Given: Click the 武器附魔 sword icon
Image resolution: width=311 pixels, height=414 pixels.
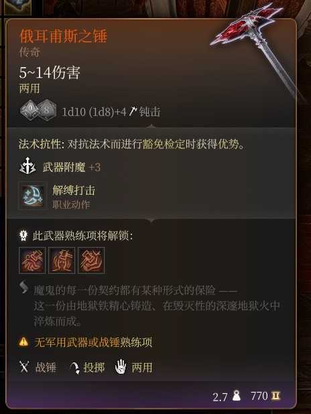Looking at the screenshot, I should click(28, 166).
